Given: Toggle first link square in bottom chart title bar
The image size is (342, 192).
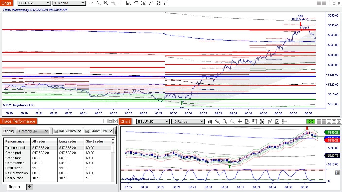Looking at the screenshot, I should coord(319,122).
